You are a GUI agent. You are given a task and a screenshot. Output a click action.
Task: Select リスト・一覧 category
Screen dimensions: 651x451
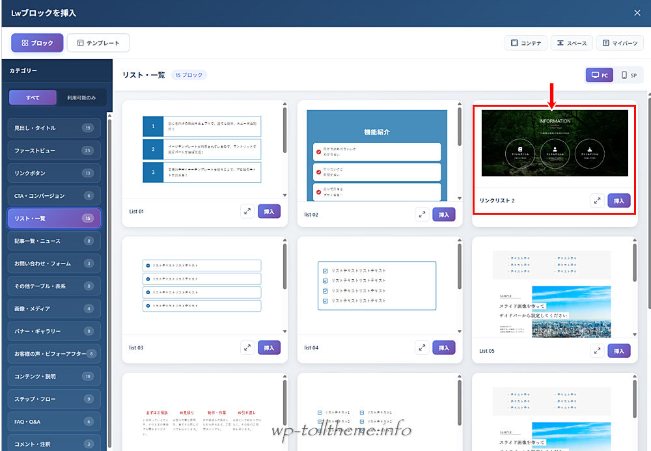tap(54, 218)
